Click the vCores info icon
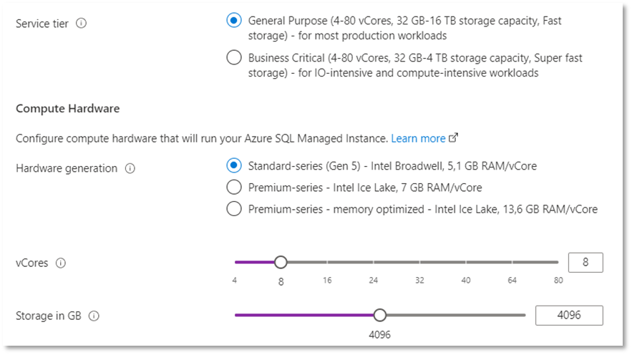The width and height of the screenshot is (632, 355). [x=61, y=263]
